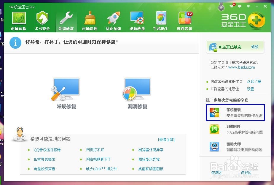Open 软件管家 software manager icon

pos(184,21)
